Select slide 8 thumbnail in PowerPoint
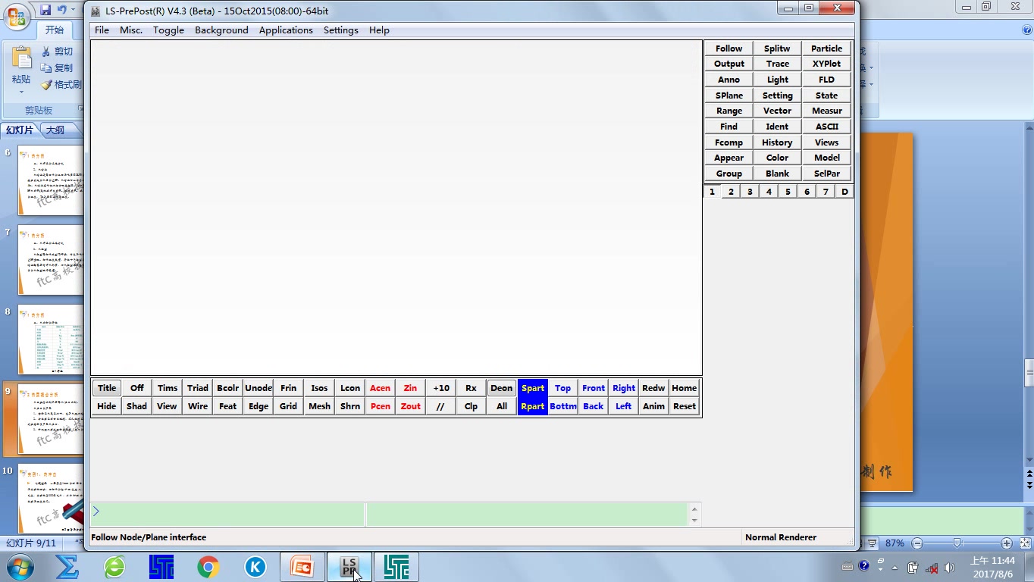This screenshot has height=582, width=1034. point(50,339)
